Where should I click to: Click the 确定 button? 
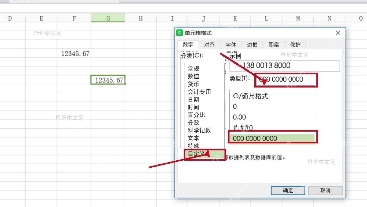pos(288,190)
